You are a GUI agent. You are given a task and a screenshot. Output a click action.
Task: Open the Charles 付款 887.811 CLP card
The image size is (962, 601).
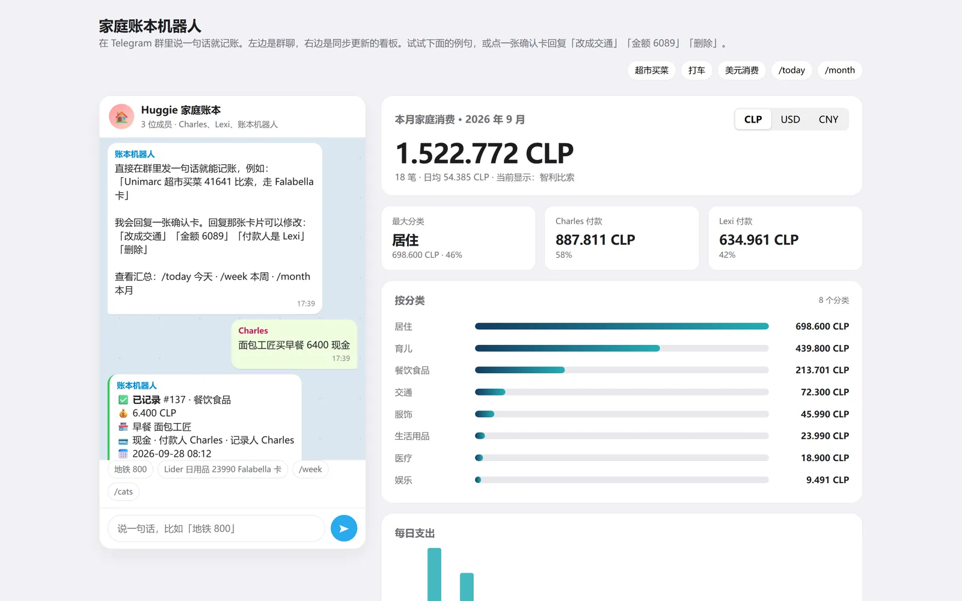622,238
